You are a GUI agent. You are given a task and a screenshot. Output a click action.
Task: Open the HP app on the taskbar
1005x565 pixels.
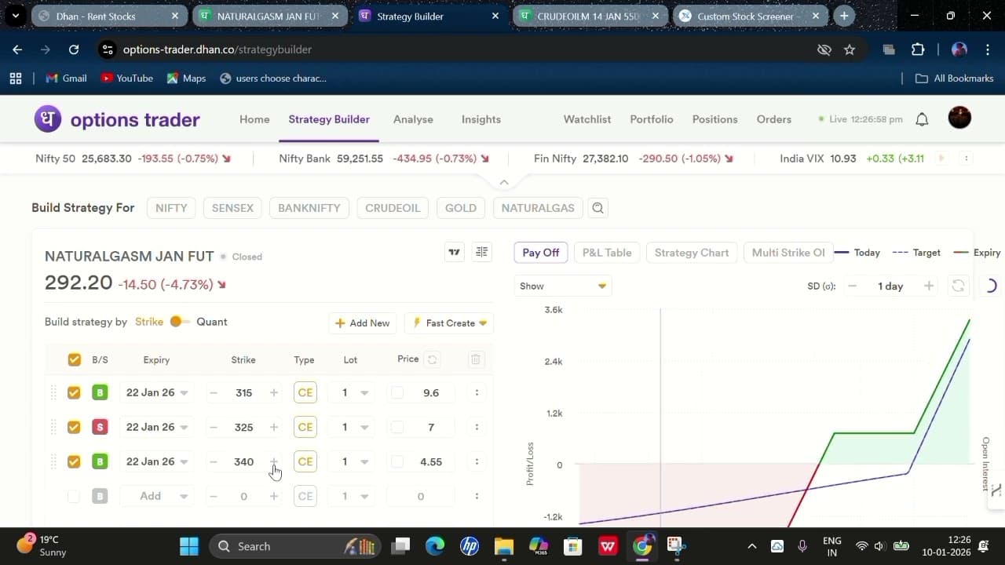pyautogui.click(x=470, y=546)
